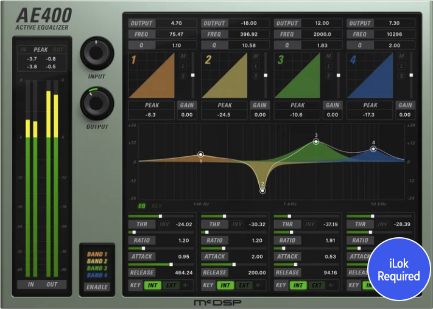Viewport: 433px width, 309px height.
Task: Edit band 1 release value 464.24
Action: click(x=184, y=273)
